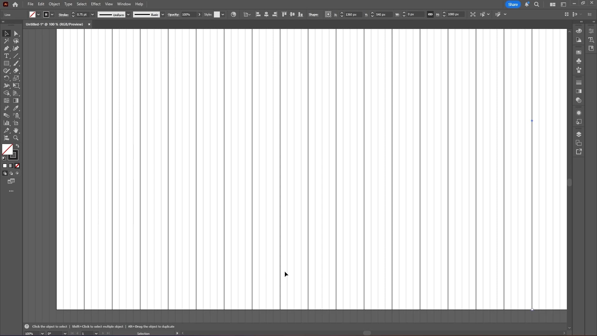Select the Zoom tool

tap(16, 138)
